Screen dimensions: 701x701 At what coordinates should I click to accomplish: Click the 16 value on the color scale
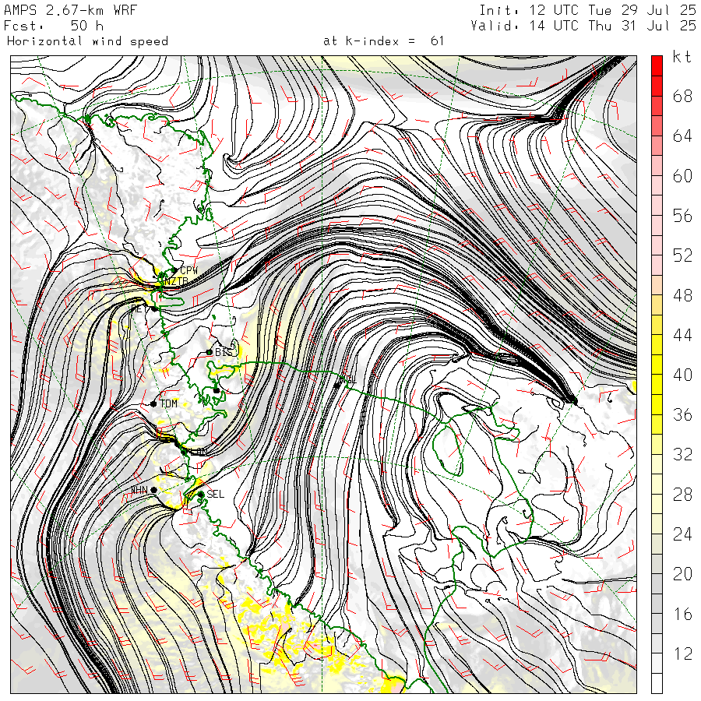pos(682,614)
